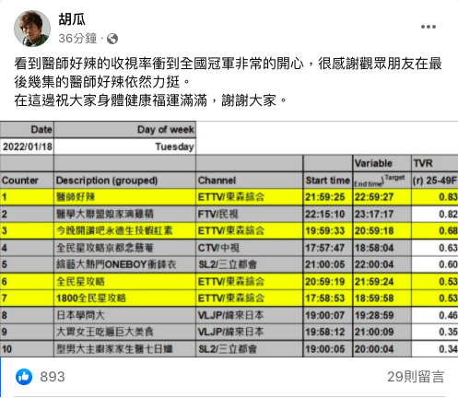Open the three-dot post options menu
Image resolution: width=458 pixels, height=398 pixels.
(429, 27)
